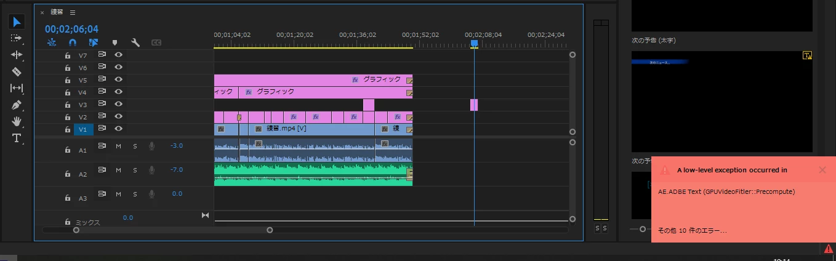The height and width of the screenshot is (261, 836).
Task: Click the left solo S button of audio meter
Action: pyautogui.click(x=597, y=228)
